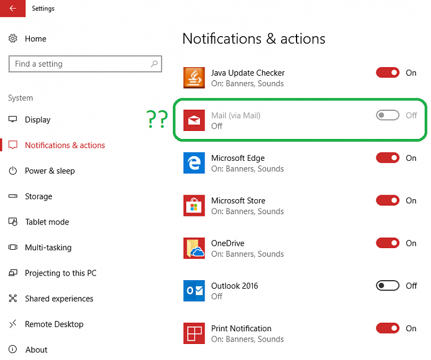Click the About info icon
Image resolution: width=431 pixels, height=360 pixels.
click(13, 349)
